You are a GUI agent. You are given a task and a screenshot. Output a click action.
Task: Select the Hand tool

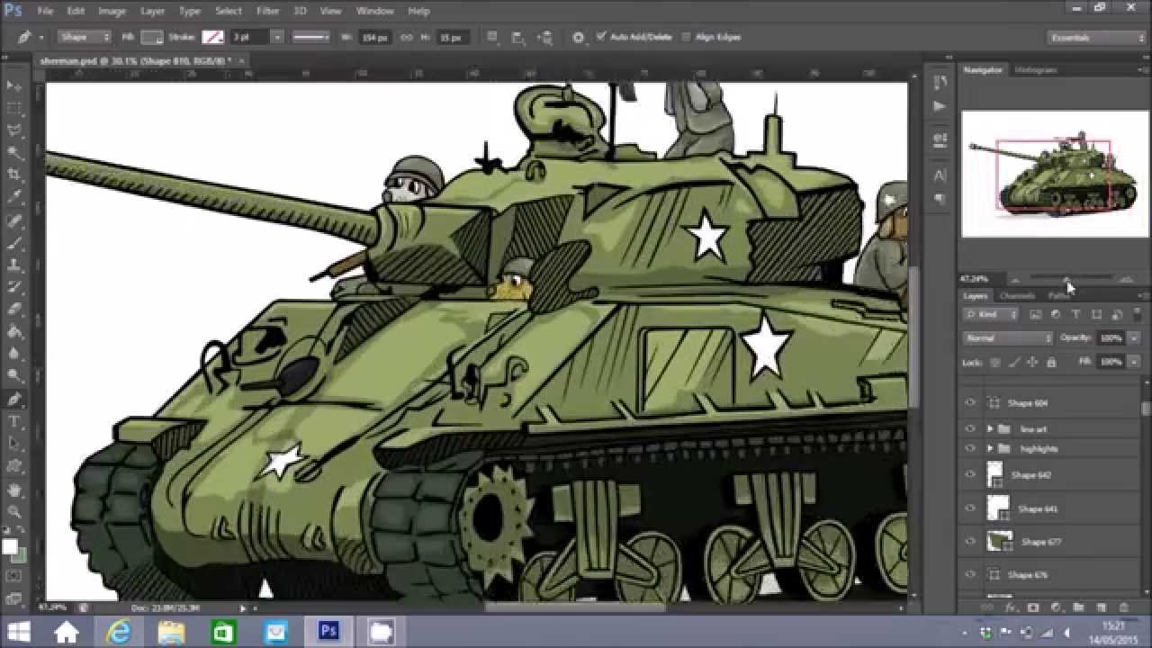[15, 490]
